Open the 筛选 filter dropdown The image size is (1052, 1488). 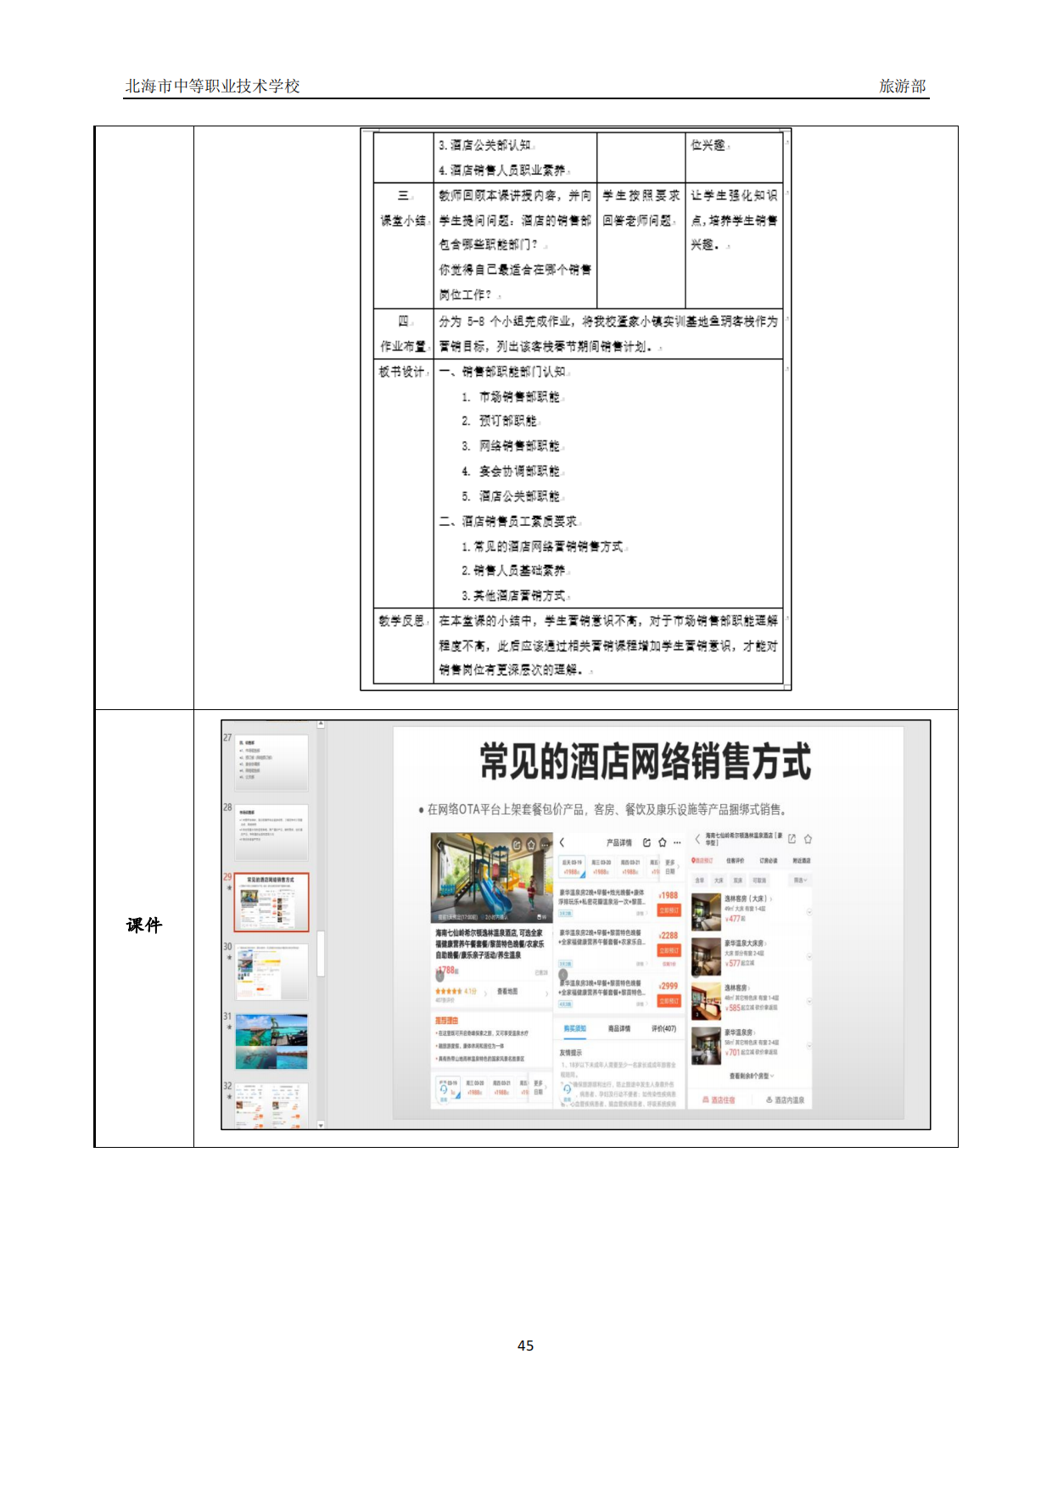pos(800,881)
